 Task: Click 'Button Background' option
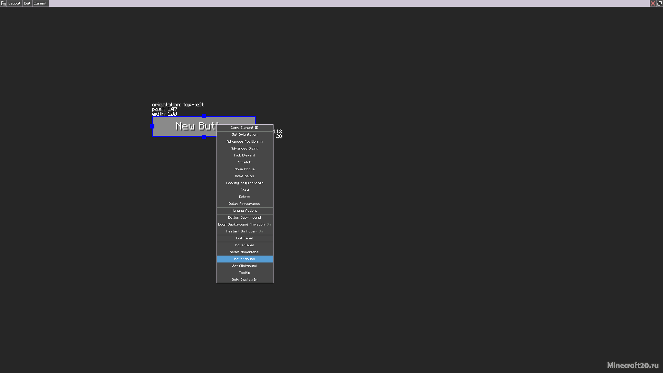pyautogui.click(x=244, y=217)
